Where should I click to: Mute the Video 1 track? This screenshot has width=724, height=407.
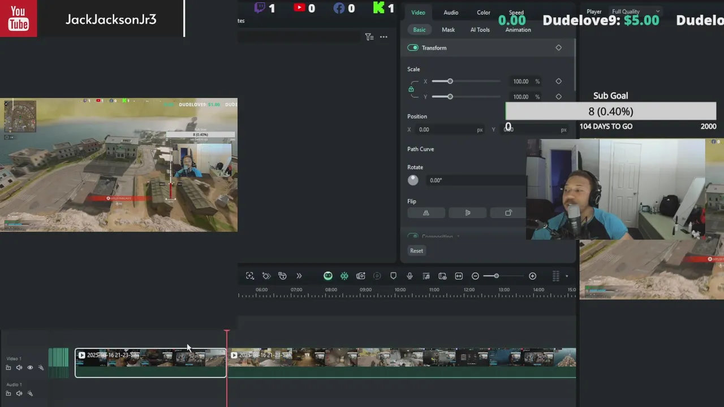click(19, 367)
